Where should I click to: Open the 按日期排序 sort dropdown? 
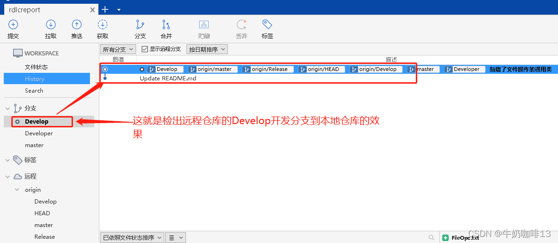(x=207, y=49)
